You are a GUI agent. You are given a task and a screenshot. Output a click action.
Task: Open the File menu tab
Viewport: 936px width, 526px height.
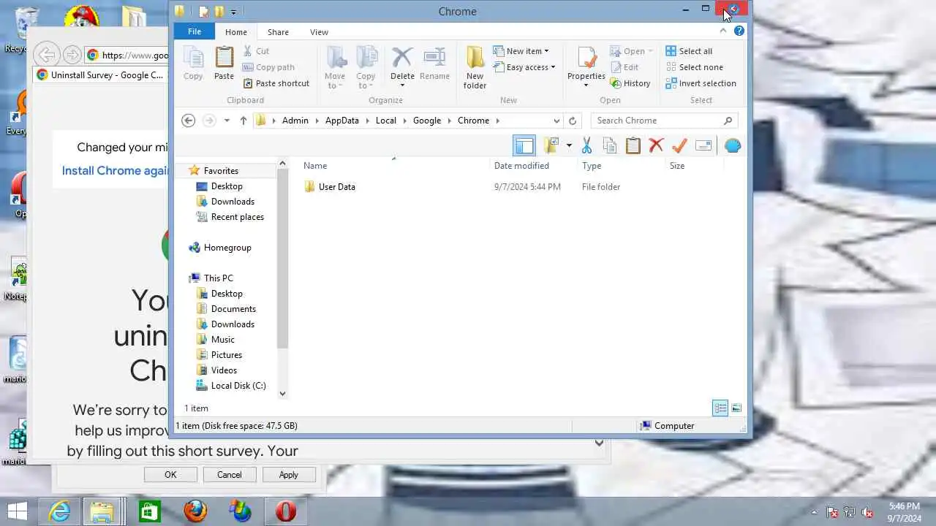point(195,31)
